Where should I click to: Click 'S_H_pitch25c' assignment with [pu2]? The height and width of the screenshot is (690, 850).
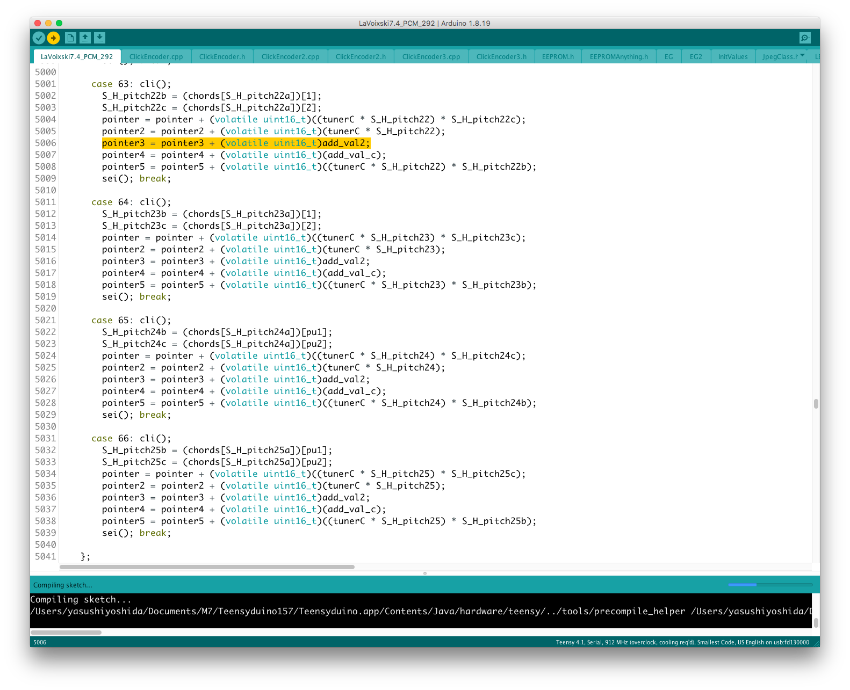pos(217,462)
